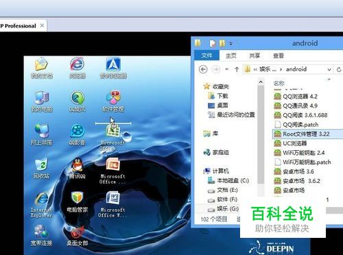This screenshot has width=343, height=255.
Task: Select the 安卓市场 3.6 file
Action: (x=294, y=171)
